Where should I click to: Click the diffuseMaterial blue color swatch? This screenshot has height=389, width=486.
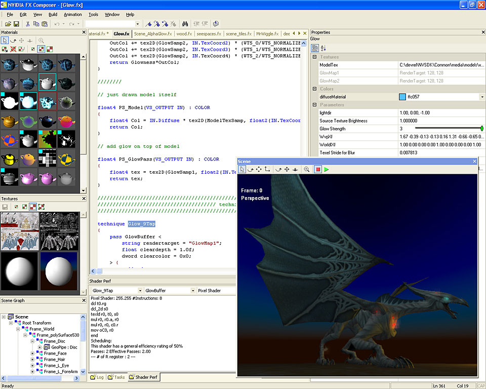click(x=402, y=97)
